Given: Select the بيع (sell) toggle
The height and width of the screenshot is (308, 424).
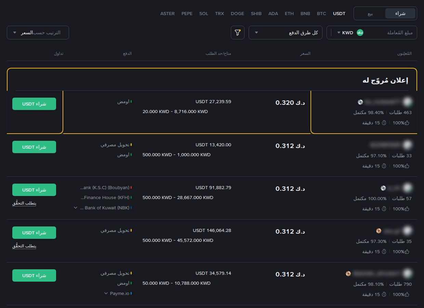Looking at the screenshot, I should (x=370, y=13).
